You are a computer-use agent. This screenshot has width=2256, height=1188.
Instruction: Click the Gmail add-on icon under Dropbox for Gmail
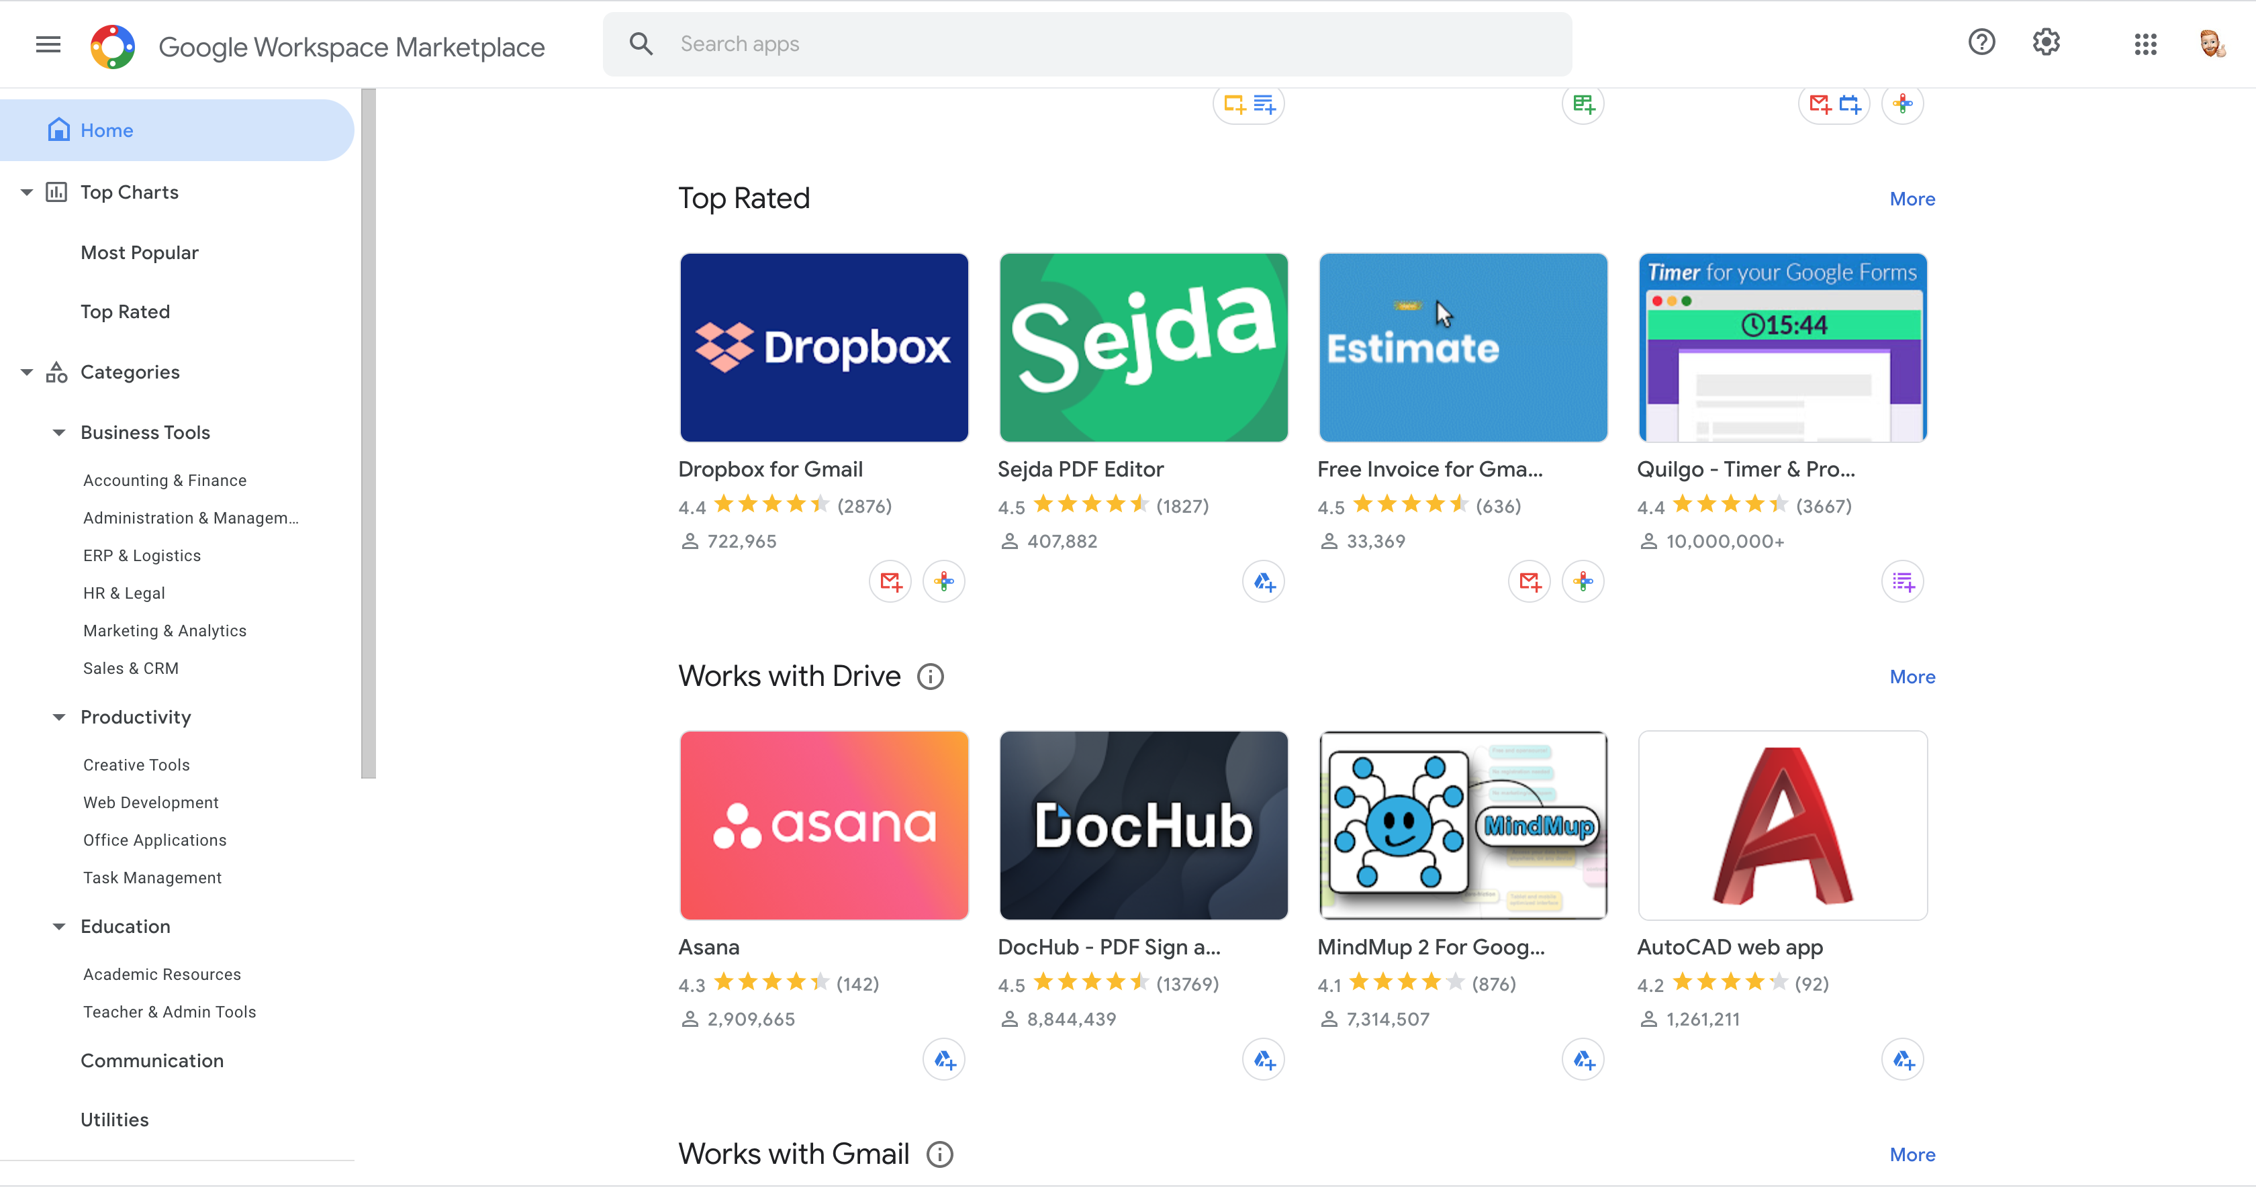tap(891, 581)
